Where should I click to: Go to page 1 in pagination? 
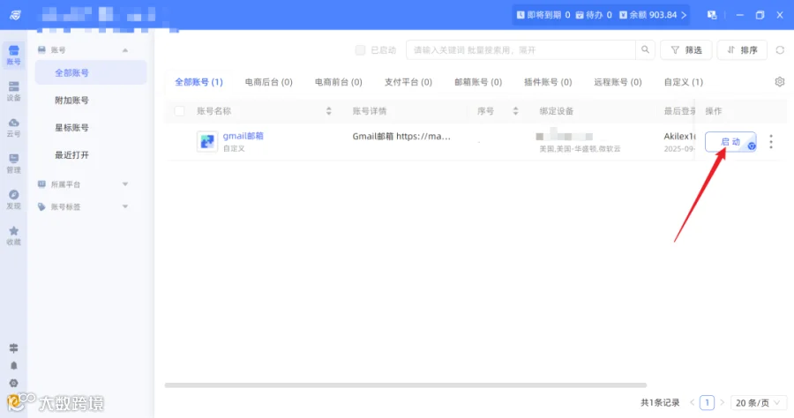(707, 403)
